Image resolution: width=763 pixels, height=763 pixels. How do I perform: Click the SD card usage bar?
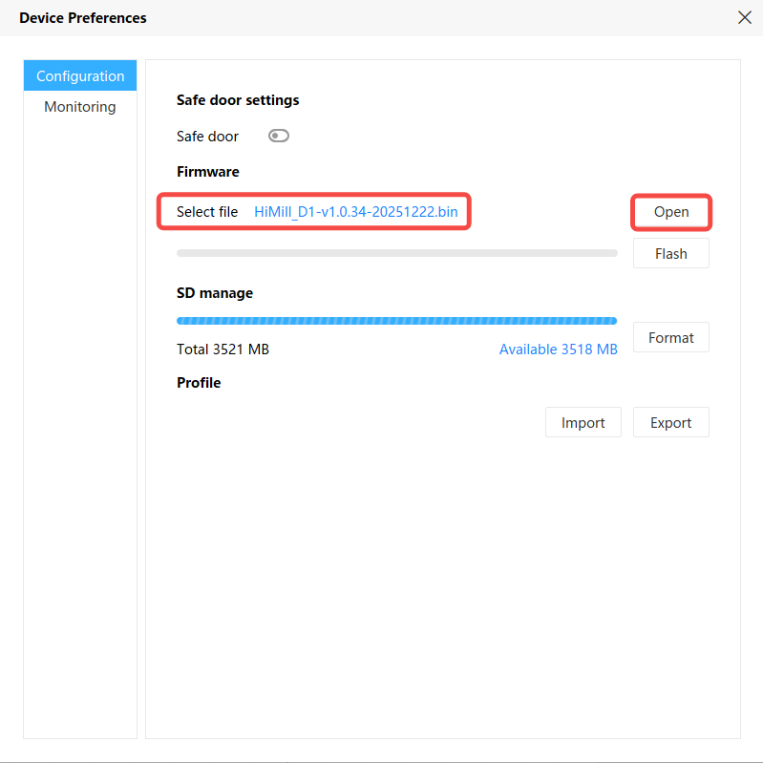pyautogui.click(x=396, y=321)
